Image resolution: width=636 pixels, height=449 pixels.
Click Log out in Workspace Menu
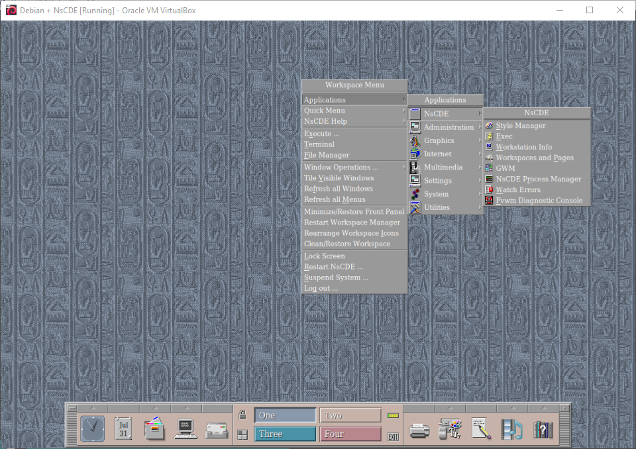(x=321, y=288)
